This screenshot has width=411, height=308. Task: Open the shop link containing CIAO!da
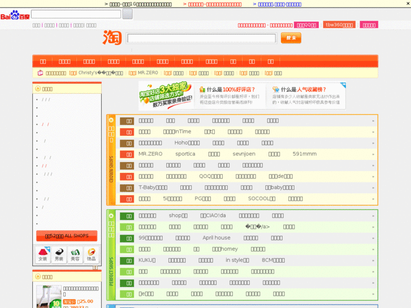coord(213,215)
